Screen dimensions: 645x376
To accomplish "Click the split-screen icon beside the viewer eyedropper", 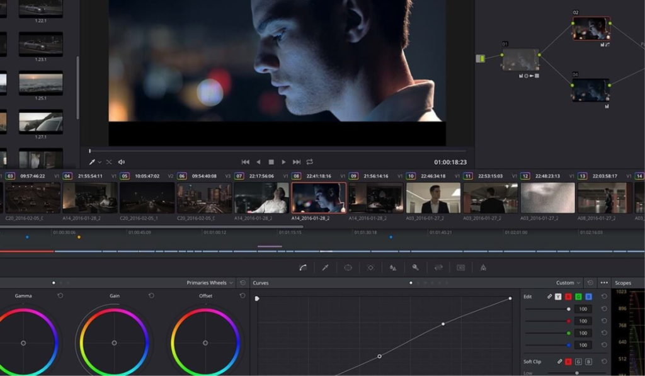I will pyautogui.click(x=109, y=162).
